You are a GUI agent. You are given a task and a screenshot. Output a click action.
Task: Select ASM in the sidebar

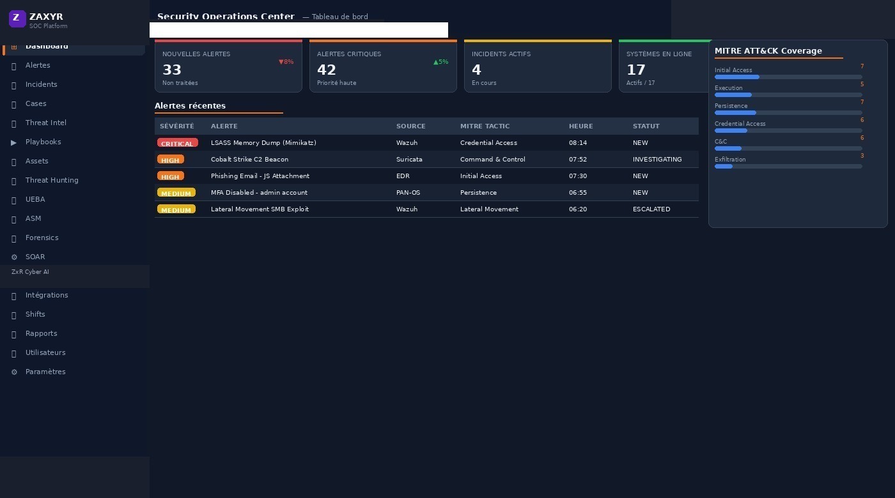[x=33, y=218]
